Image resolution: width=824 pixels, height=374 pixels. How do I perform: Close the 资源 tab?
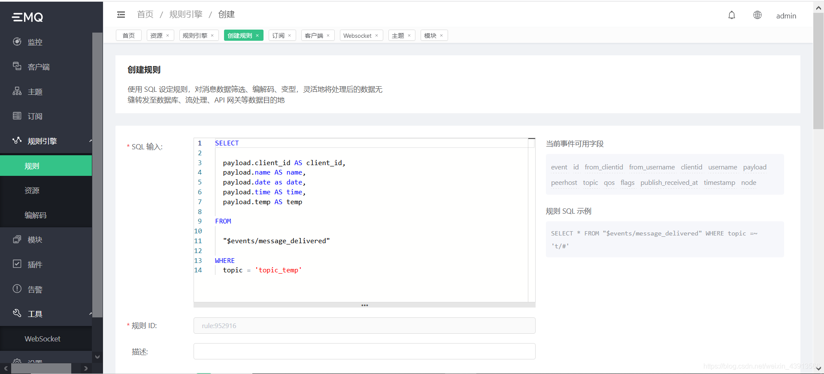[168, 36]
